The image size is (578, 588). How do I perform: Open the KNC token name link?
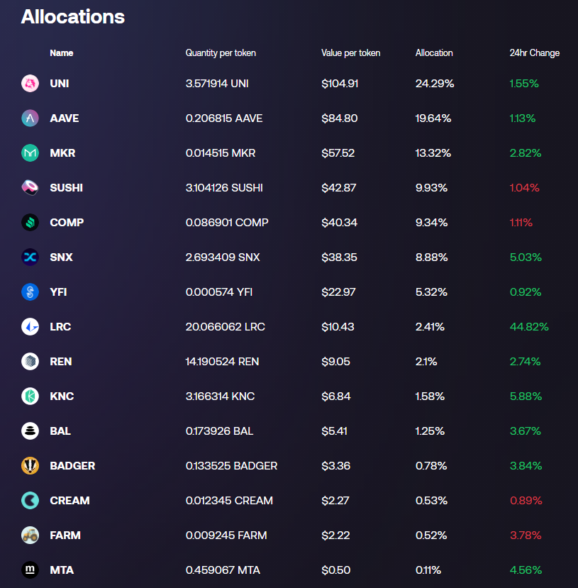[x=62, y=396]
